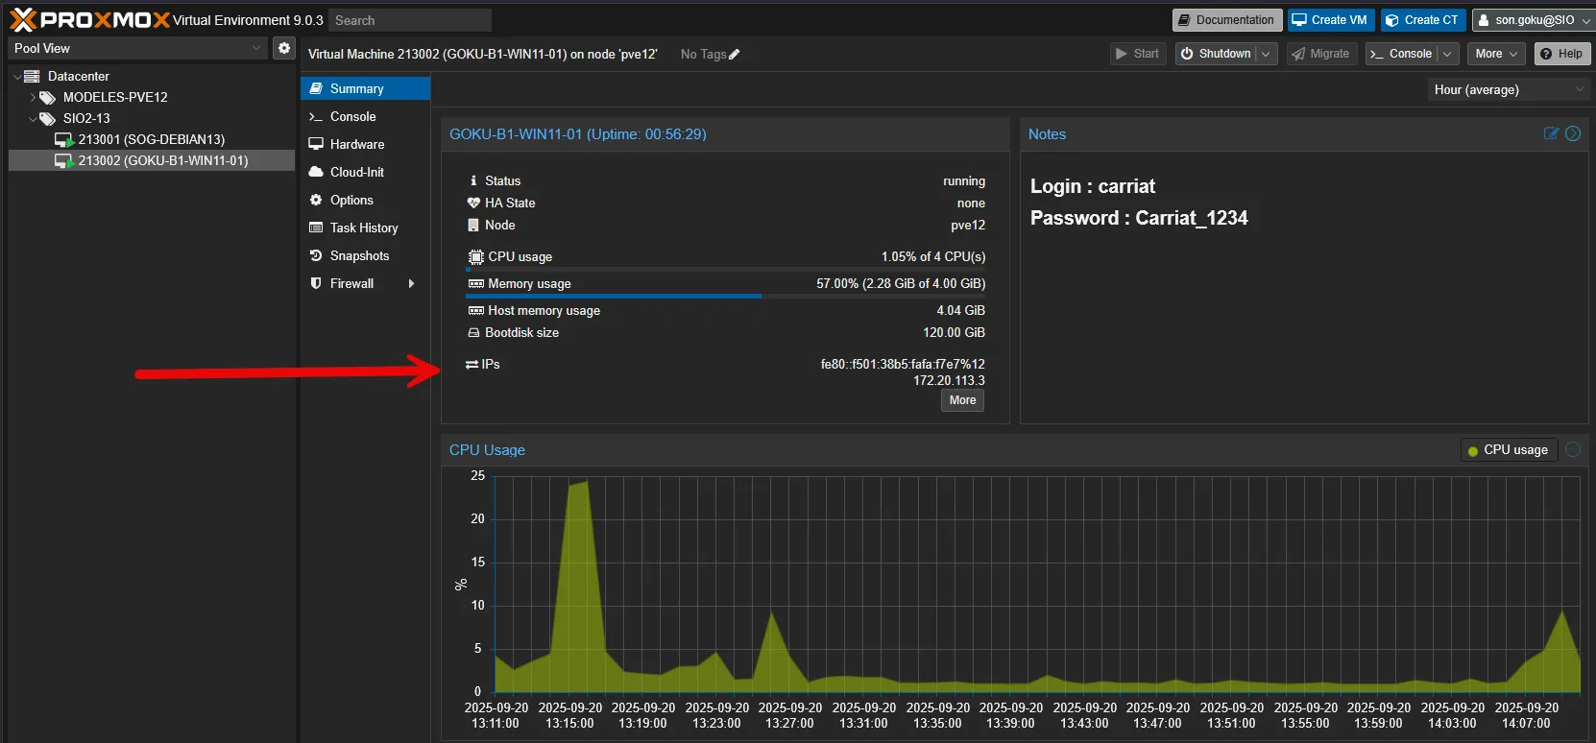
Task: Show more IP addresses with More button
Action: [x=962, y=401]
